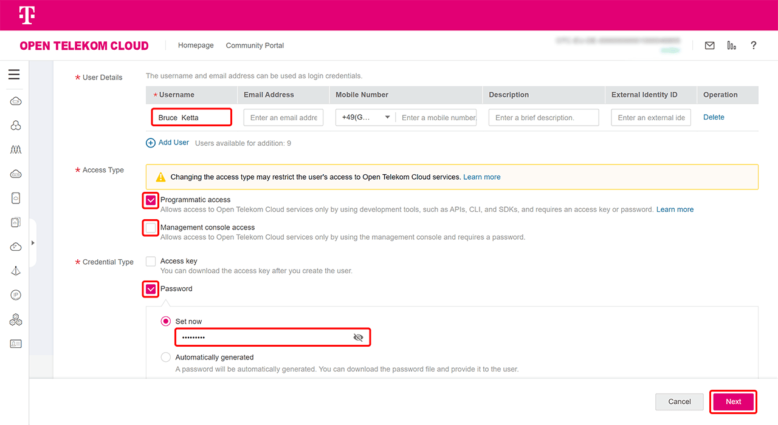Open the hamburger menu in the sidebar
The width and height of the screenshot is (778, 425).
[14, 75]
